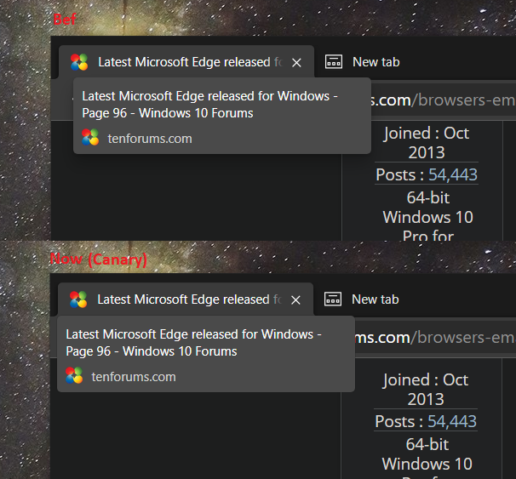516x479 pixels.
Task: Click 'Joined : Oct 2013' text in top window
Action: tap(427, 143)
